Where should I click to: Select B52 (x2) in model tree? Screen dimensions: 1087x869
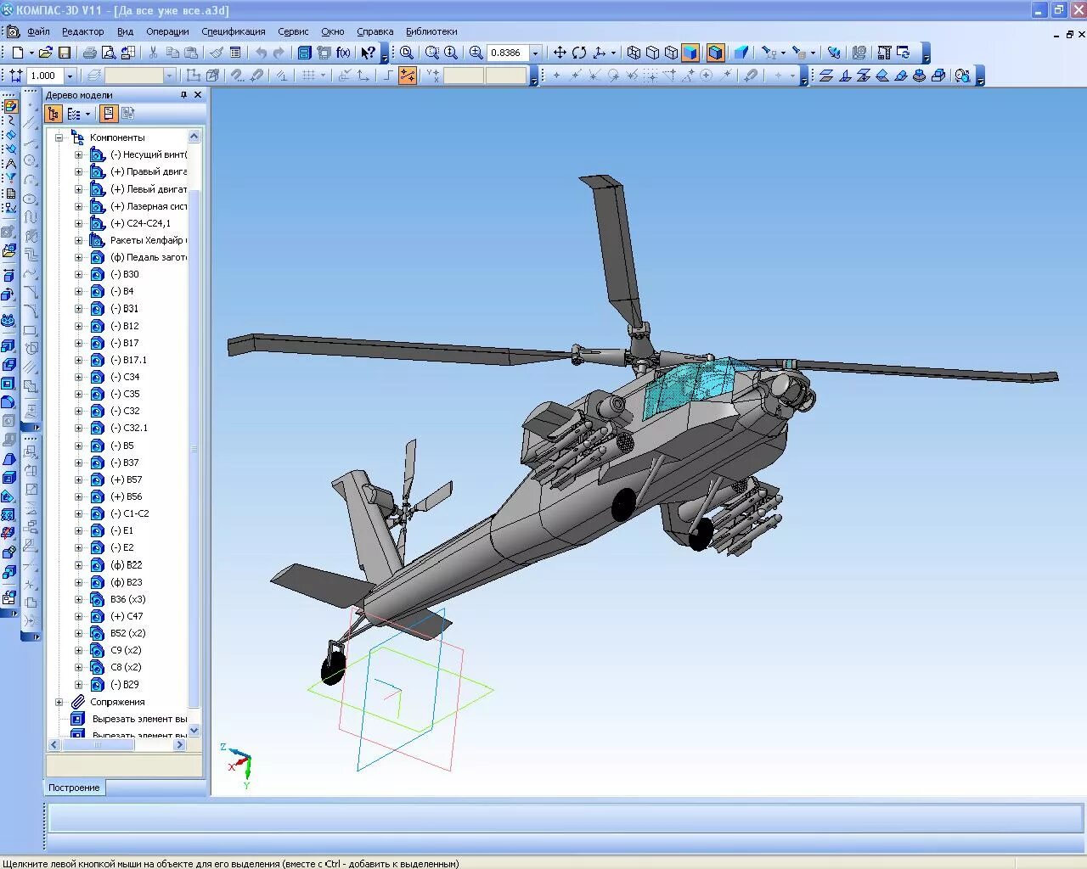click(127, 633)
